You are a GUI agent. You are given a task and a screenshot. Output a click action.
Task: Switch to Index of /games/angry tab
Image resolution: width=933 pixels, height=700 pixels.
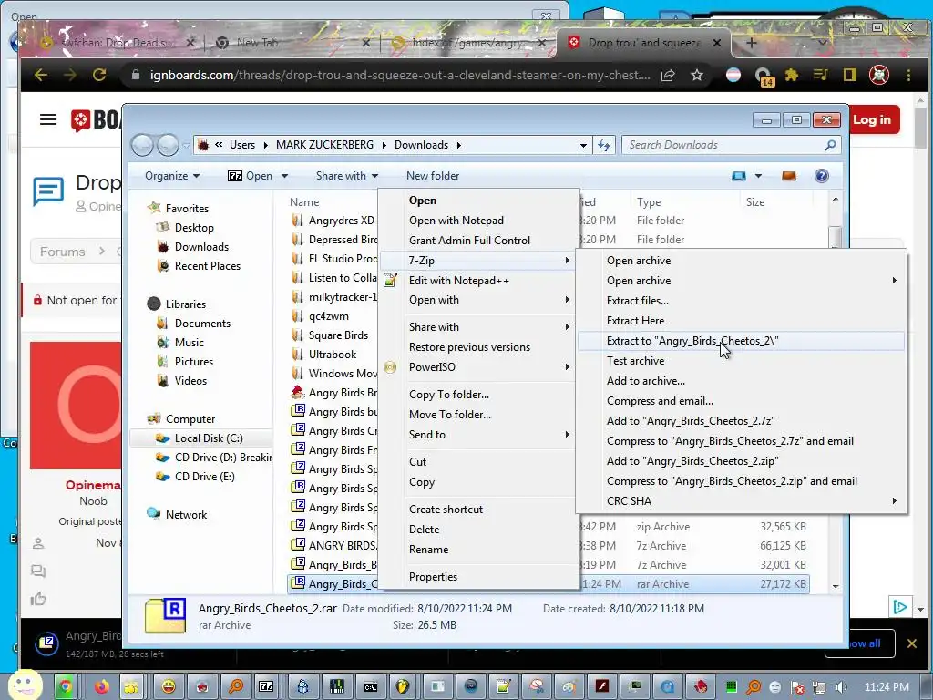click(x=467, y=43)
